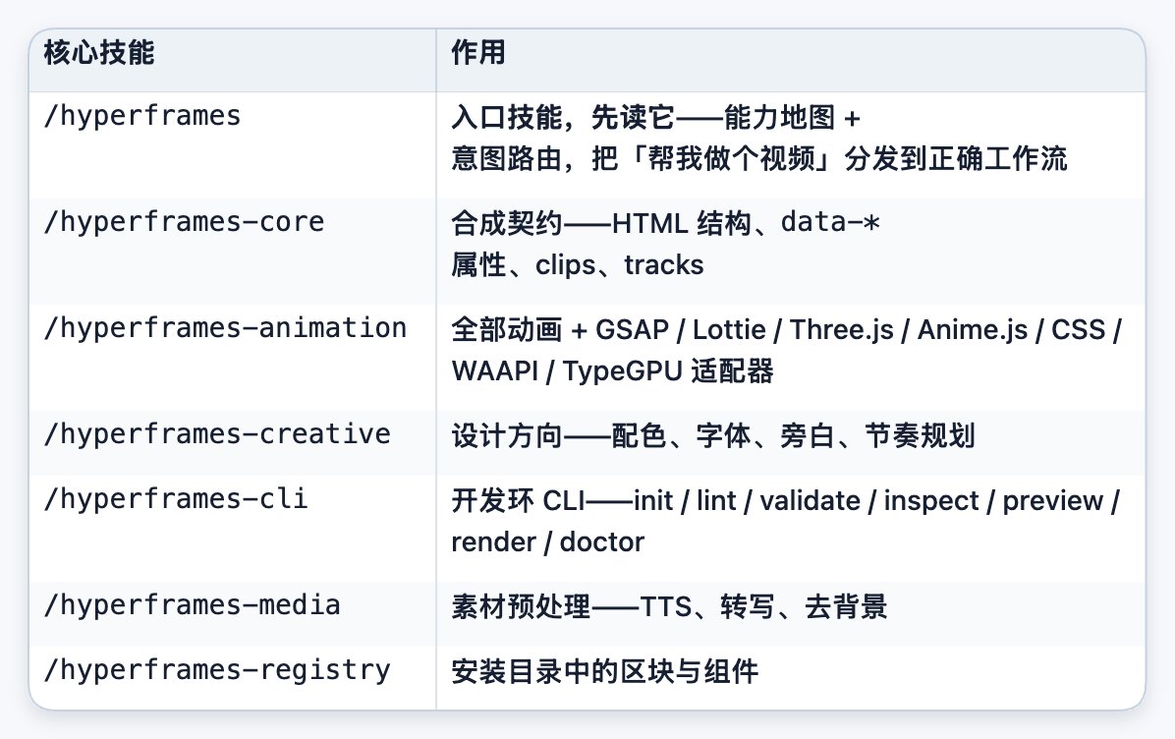Click the /hyperframes-cli skill entry

pyautogui.click(x=176, y=499)
